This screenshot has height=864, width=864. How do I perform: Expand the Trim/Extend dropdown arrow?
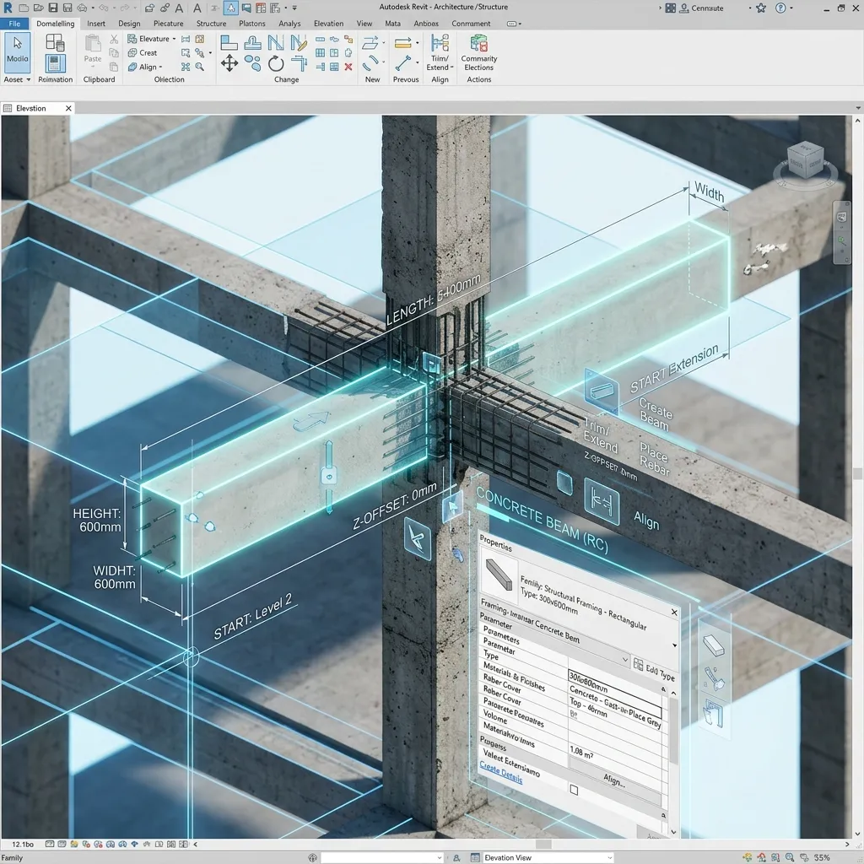[452, 67]
